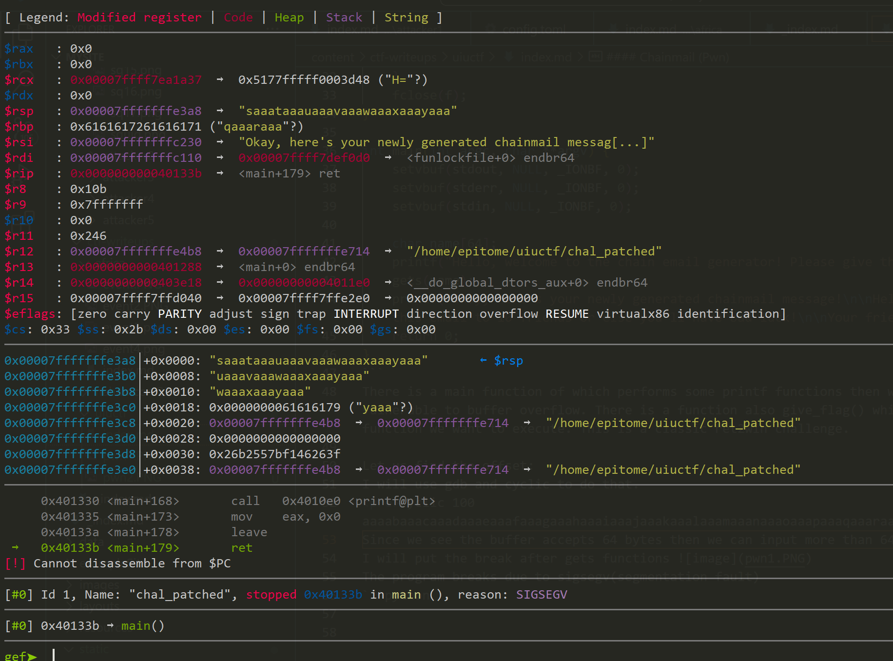Select the $rip register name
The width and height of the screenshot is (893, 661).
[19, 174]
